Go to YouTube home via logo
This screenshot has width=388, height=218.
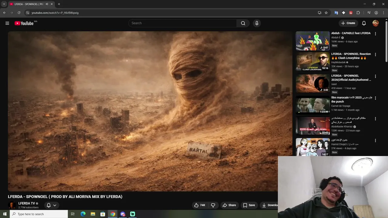coord(24,23)
